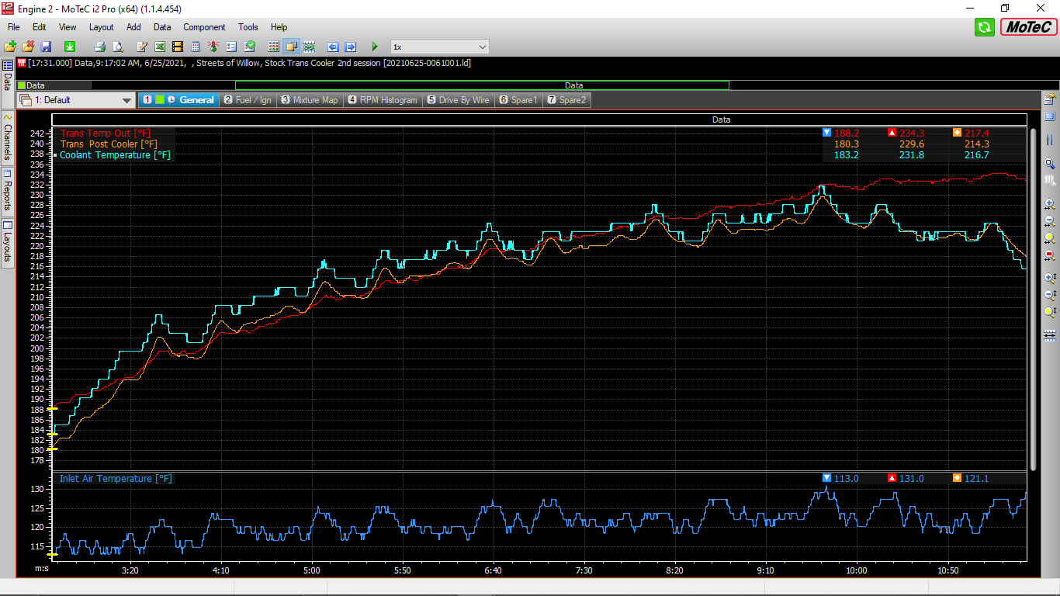The height and width of the screenshot is (596, 1060).
Task: Click the horizontal zoom out magnifier icon
Action: 1050,221
